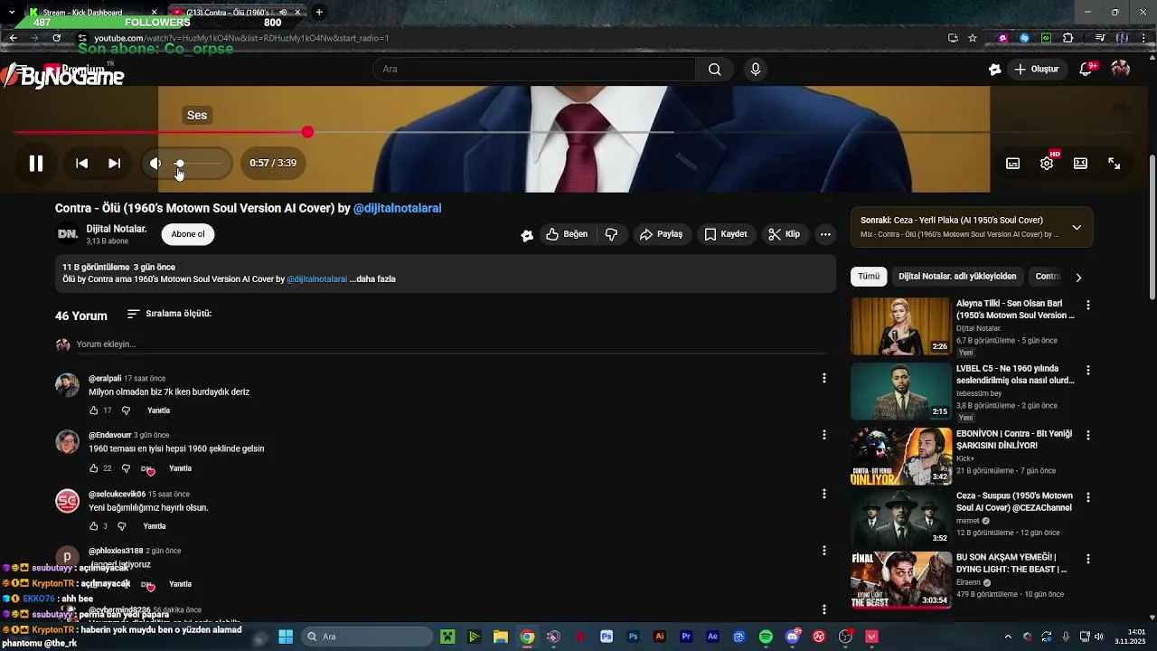Click the YouTube search field
This screenshot has height=651, width=1157.
click(x=533, y=70)
